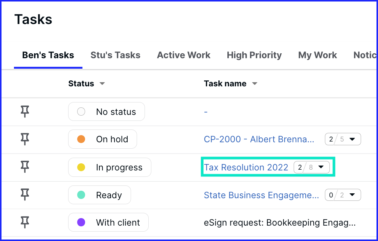The width and height of the screenshot is (378, 241).
Task: Pin the No status task row
Action: click(25, 111)
